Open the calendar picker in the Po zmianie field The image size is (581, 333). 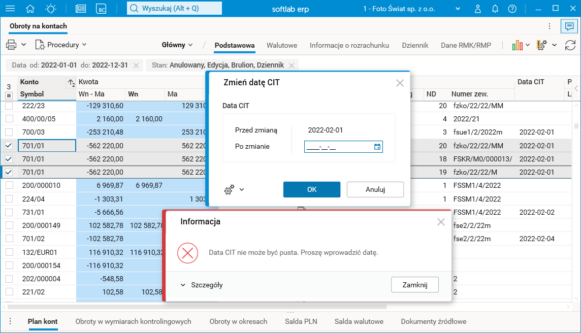coord(377,147)
